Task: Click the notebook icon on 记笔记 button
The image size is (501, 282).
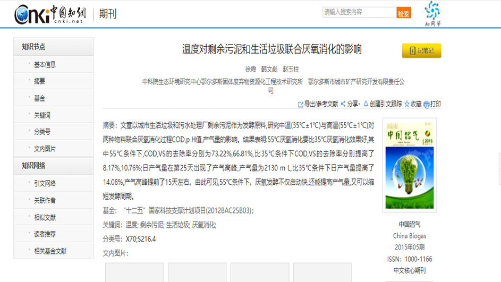Action: click(412, 51)
